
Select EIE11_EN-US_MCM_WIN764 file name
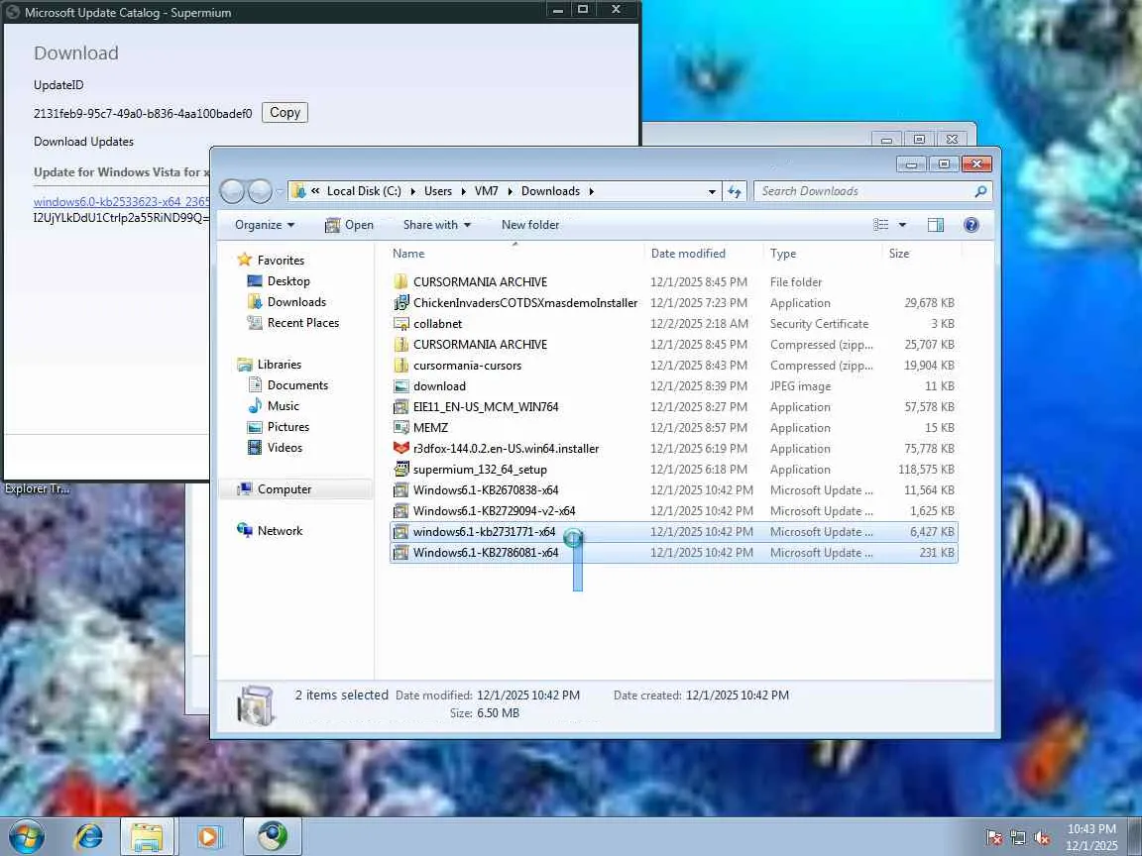point(486,407)
